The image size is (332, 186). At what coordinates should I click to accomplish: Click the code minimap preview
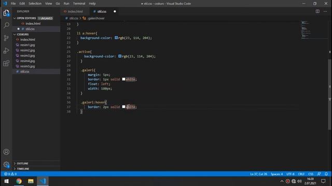(x=314, y=30)
